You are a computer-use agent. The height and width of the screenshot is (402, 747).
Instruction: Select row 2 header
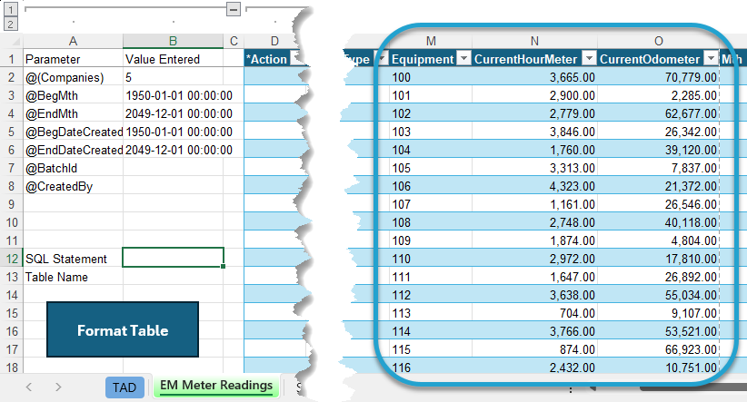[x=12, y=77]
